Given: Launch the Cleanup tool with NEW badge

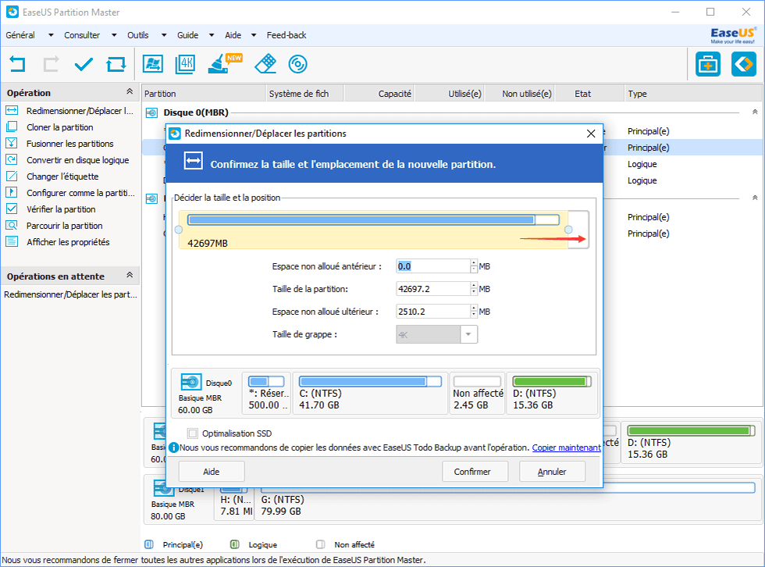Looking at the screenshot, I should coord(224,63).
